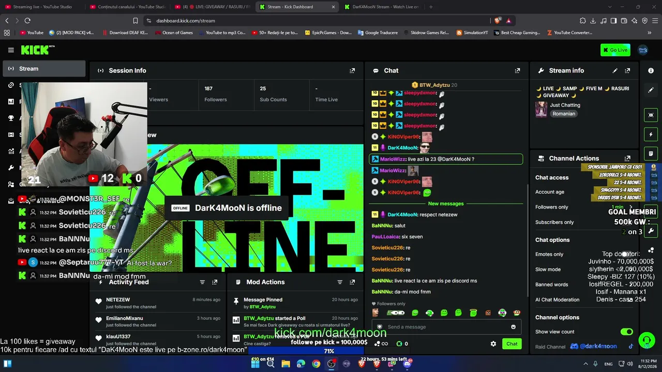
Task: Click the Message Pinned mod action
Action: [295, 303]
